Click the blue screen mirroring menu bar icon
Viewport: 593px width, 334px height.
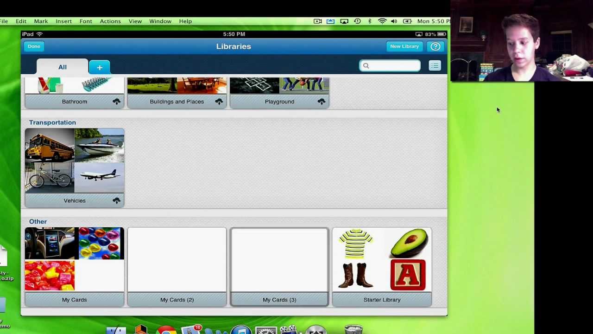click(x=330, y=21)
